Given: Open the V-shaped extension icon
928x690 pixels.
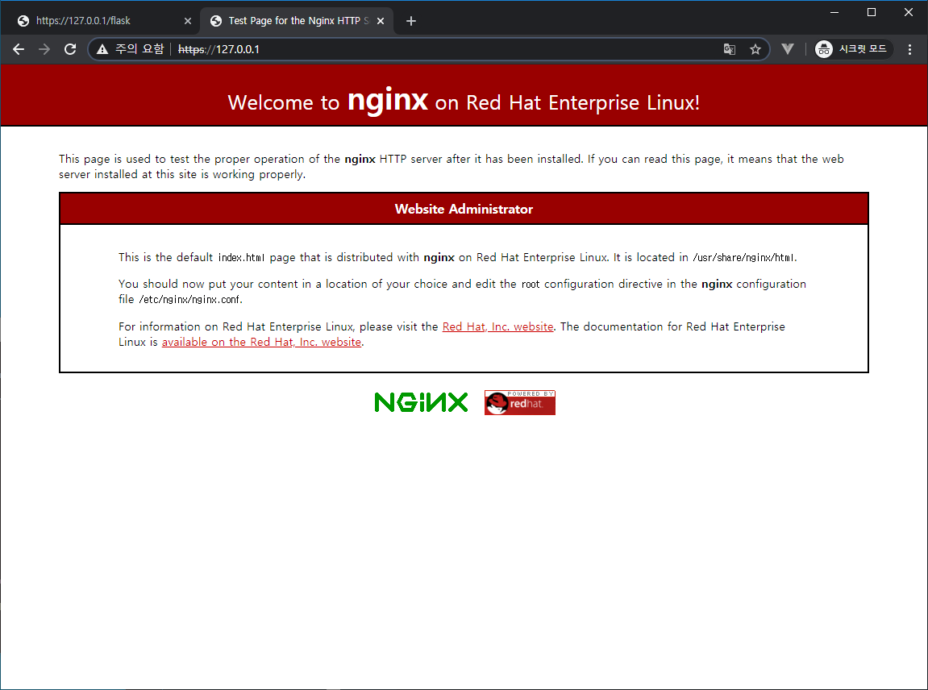Looking at the screenshot, I should point(787,49).
